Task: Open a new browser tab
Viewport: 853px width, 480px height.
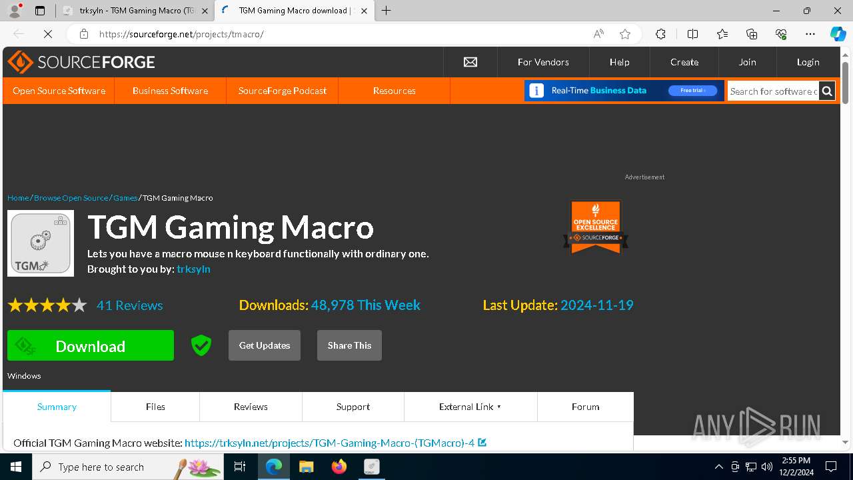Action: [x=387, y=11]
